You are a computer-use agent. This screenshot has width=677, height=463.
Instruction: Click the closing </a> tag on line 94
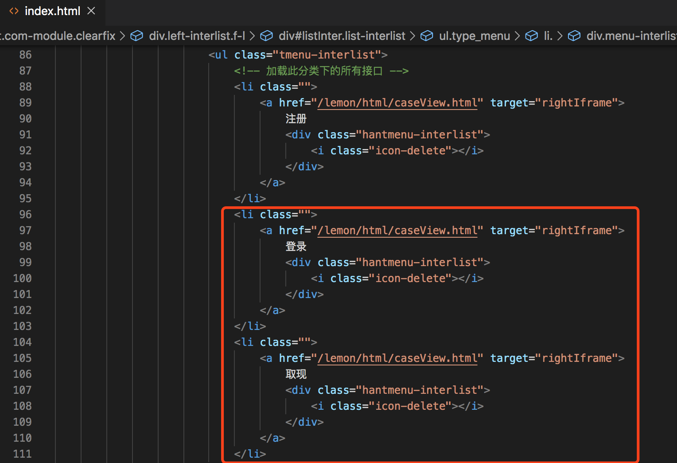pos(272,183)
